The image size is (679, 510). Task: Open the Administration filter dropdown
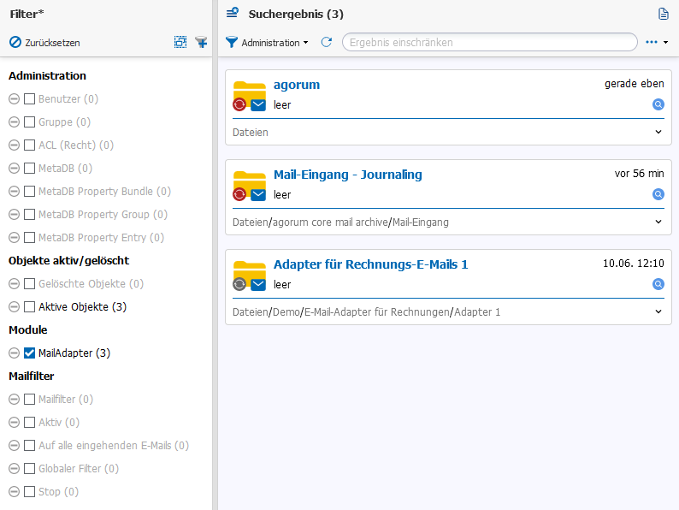pos(267,43)
